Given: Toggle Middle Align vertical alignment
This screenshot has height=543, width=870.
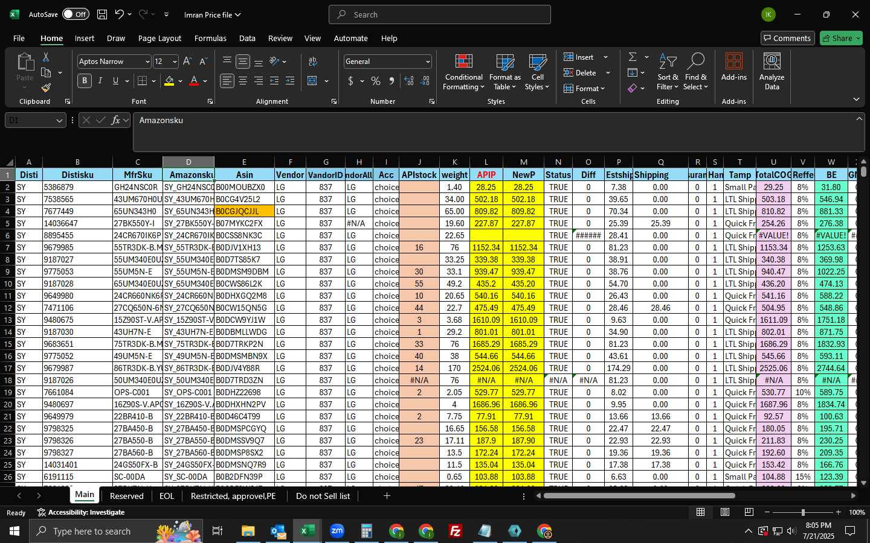Looking at the screenshot, I should click(243, 62).
